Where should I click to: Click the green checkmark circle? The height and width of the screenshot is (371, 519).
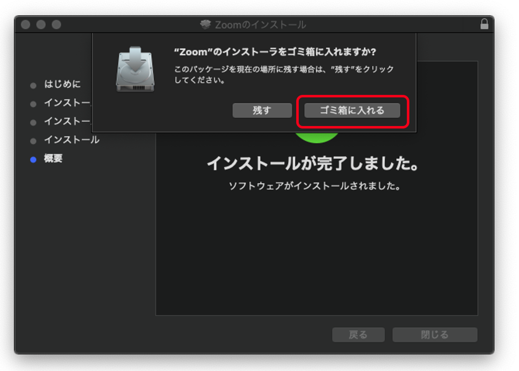(x=316, y=137)
